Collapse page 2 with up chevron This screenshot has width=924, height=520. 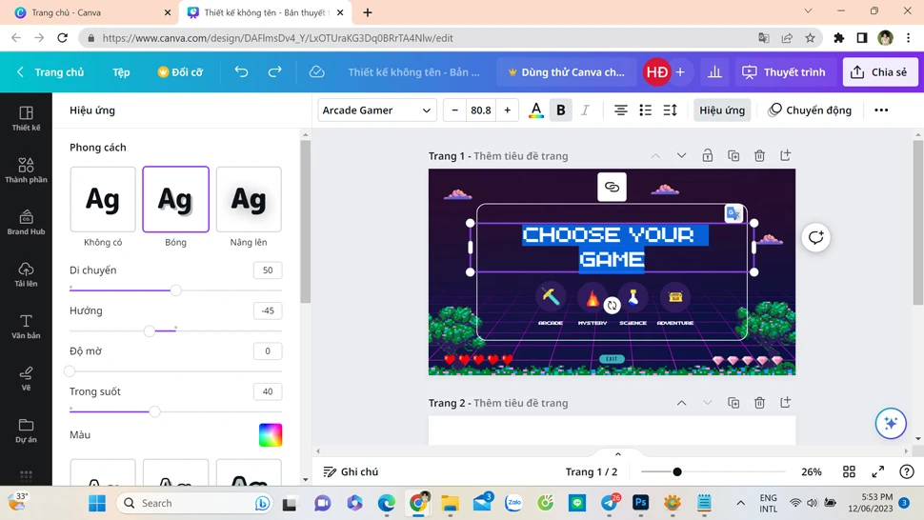click(x=681, y=403)
